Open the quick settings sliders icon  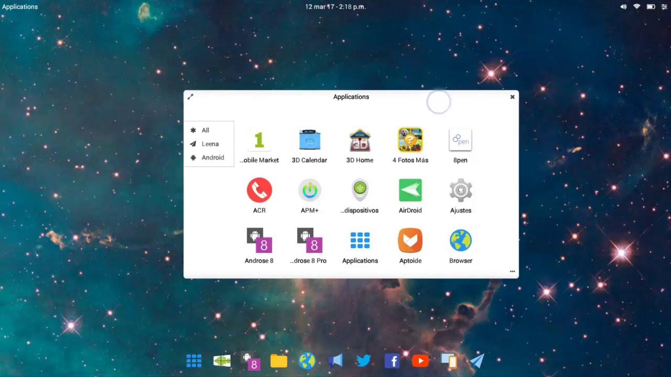(x=664, y=7)
